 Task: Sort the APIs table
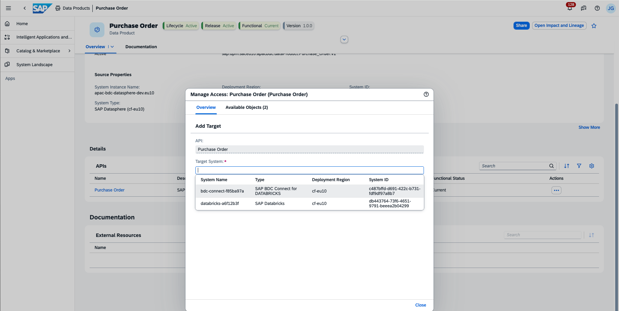point(567,166)
